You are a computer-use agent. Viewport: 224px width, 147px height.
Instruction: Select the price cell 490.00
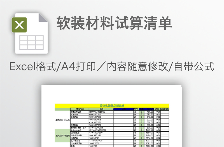[x=149, y=125]
